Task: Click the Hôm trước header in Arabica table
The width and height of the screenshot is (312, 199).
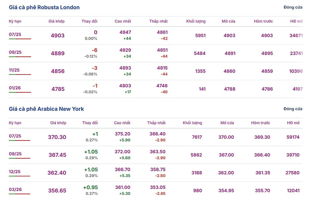Action: point(261,123)
